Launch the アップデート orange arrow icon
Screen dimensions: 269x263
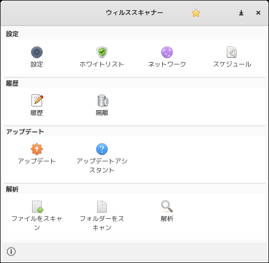tap(37, 149)
